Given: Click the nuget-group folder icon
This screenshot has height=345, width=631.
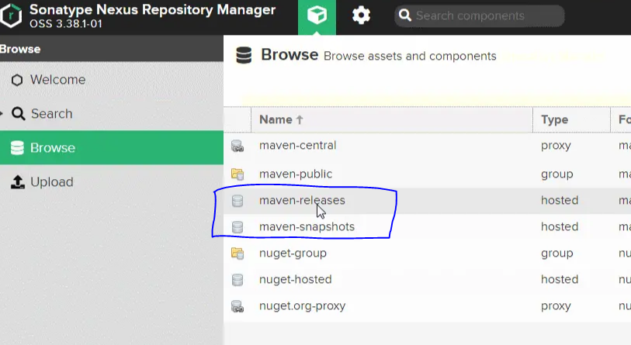Looking at the screenshot, I should coord(237,254).
